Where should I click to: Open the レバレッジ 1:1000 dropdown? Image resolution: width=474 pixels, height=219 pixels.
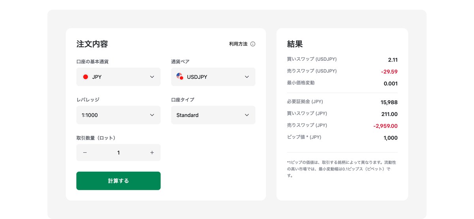[118, 115]
